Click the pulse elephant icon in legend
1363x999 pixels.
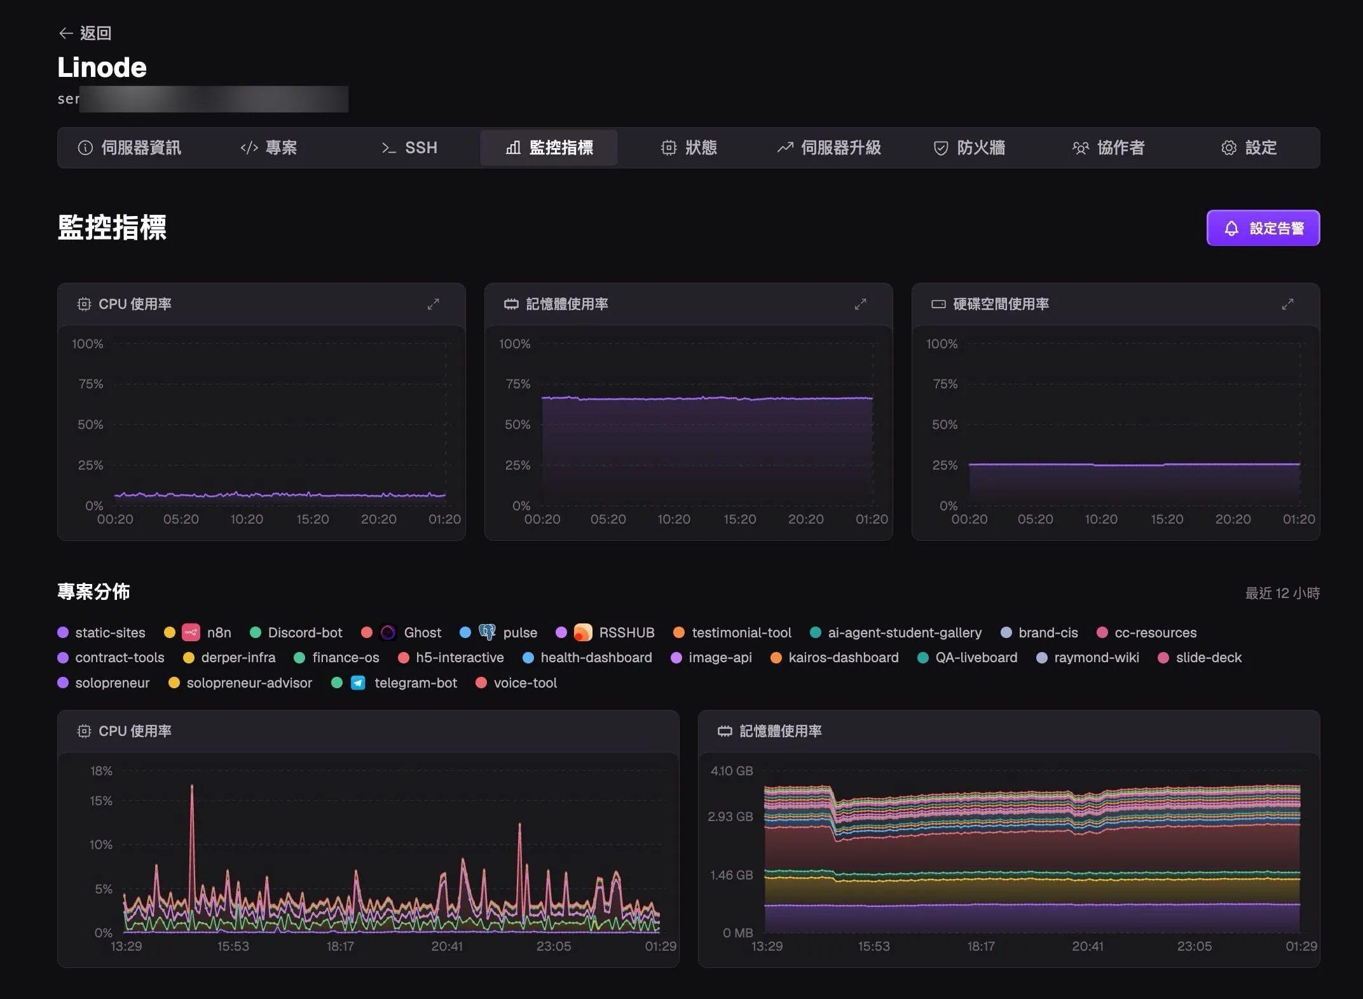point(487,632)
